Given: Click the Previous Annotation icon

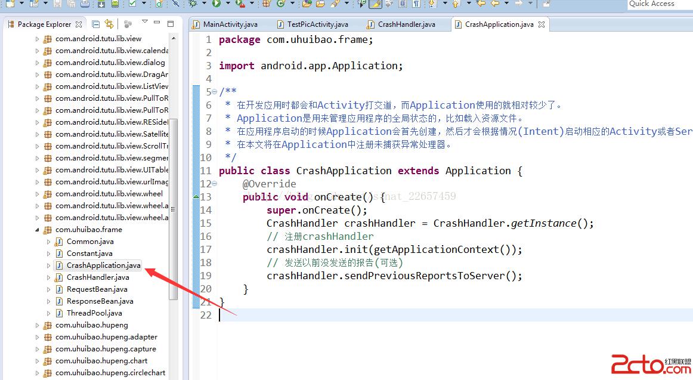Looking at the screenshot, I should pyautogui.click(x=456, y=4).
